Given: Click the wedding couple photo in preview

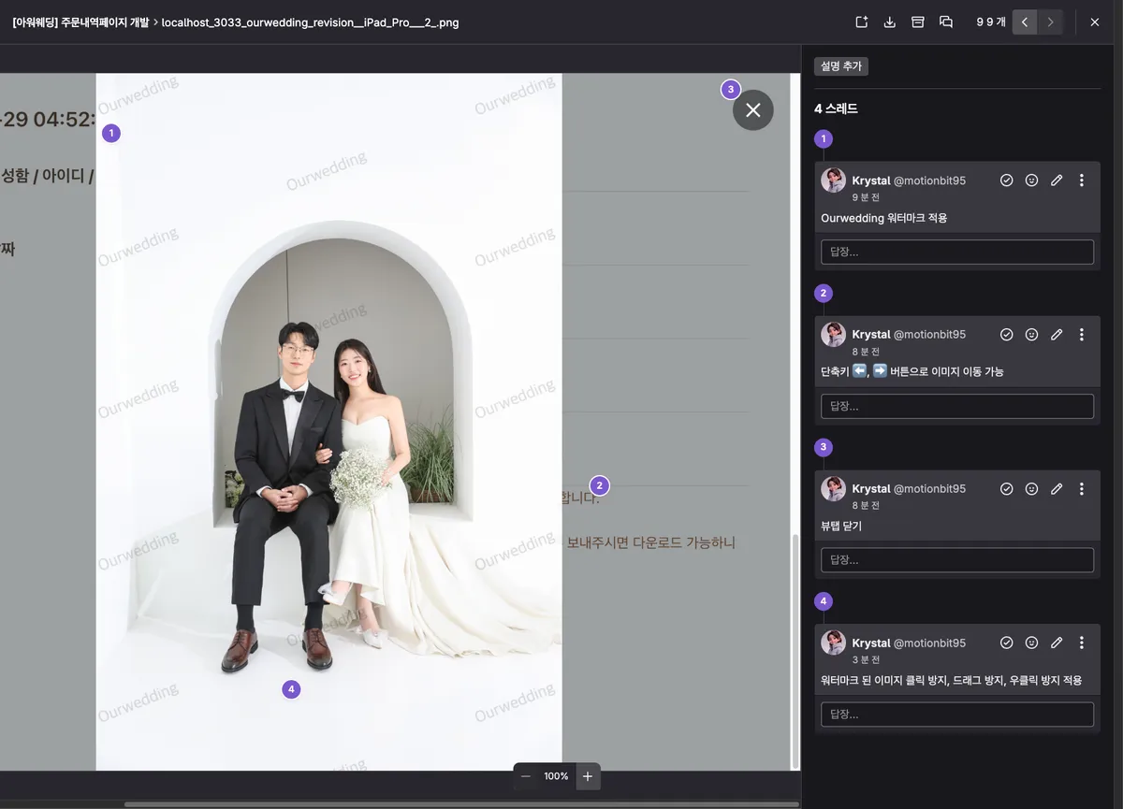Looking at the screenshot, I should (328, 422).
